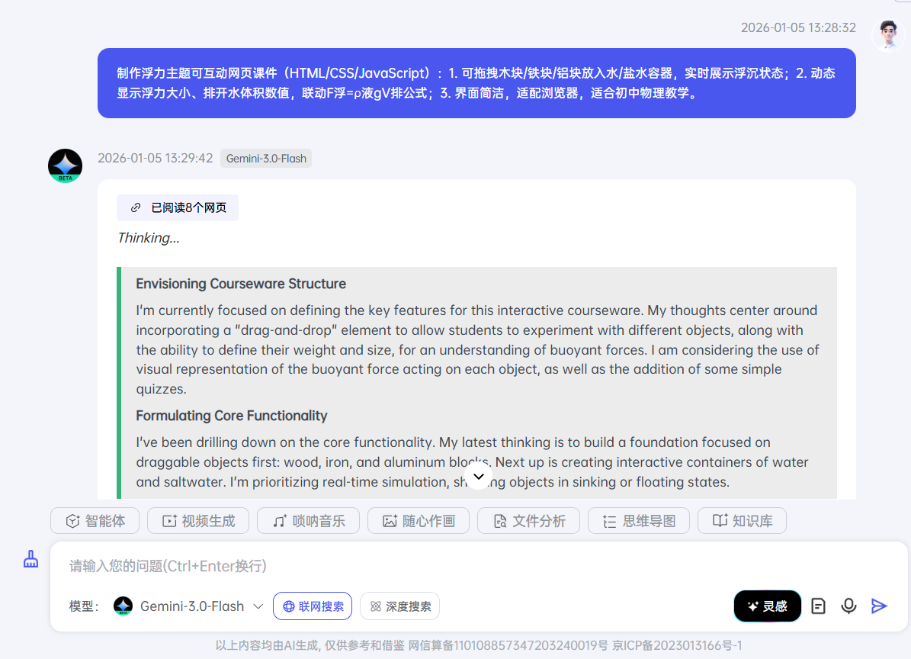This screenshot has width=911, height=659.
Task: Toggle the 灵感 inspiration mode
Action: click(x=767, y=606)
